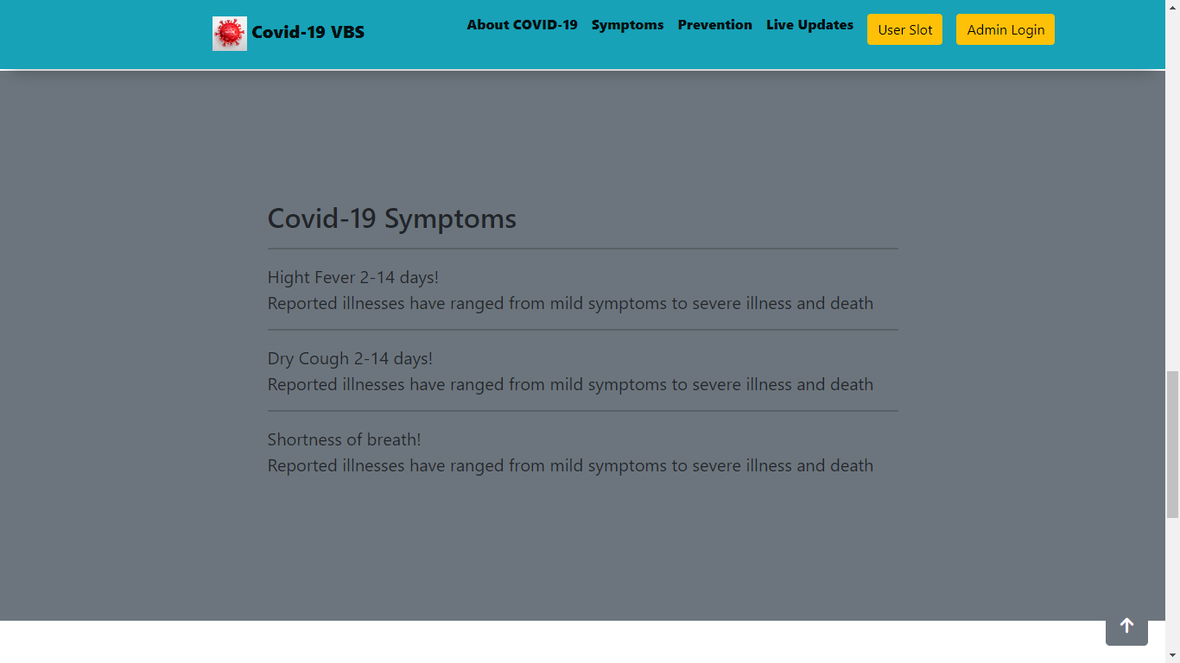Click the scroll-to-top arrow button
1180x663 pixels.
coord(1126,626)
